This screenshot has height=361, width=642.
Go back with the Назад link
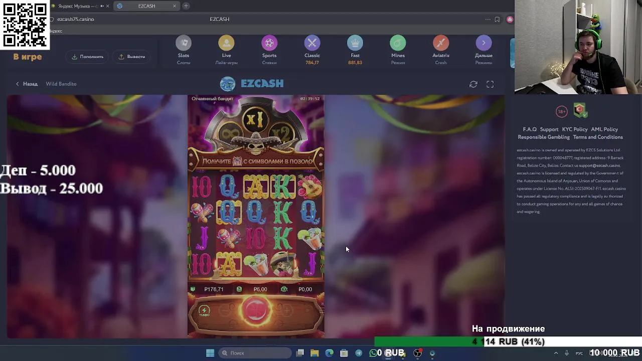pyautogui.click(x=27, y=84)
